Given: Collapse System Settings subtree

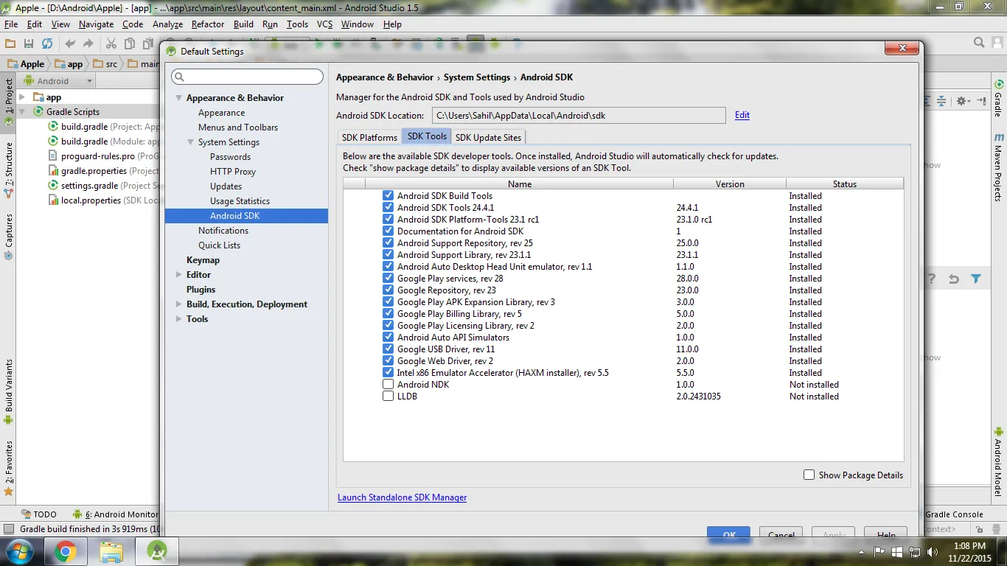Looking at the screenshot, I should [x=190, y=142].
